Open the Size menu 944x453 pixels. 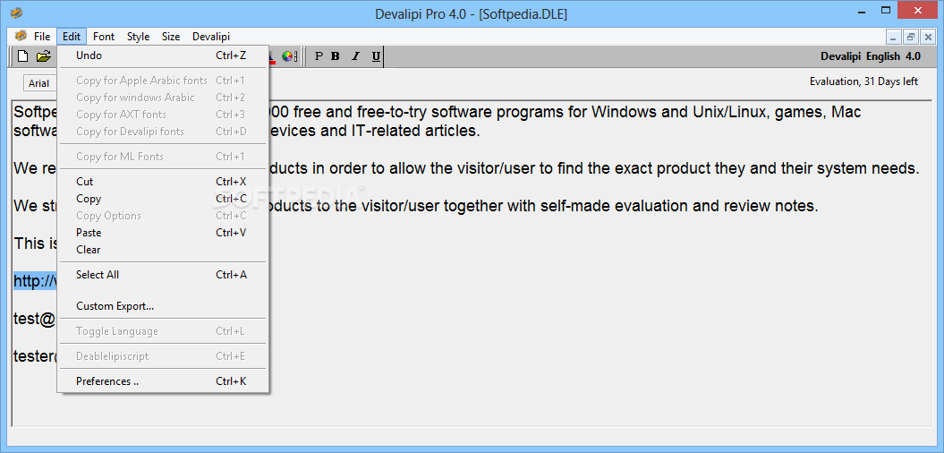tap(171, 37)
